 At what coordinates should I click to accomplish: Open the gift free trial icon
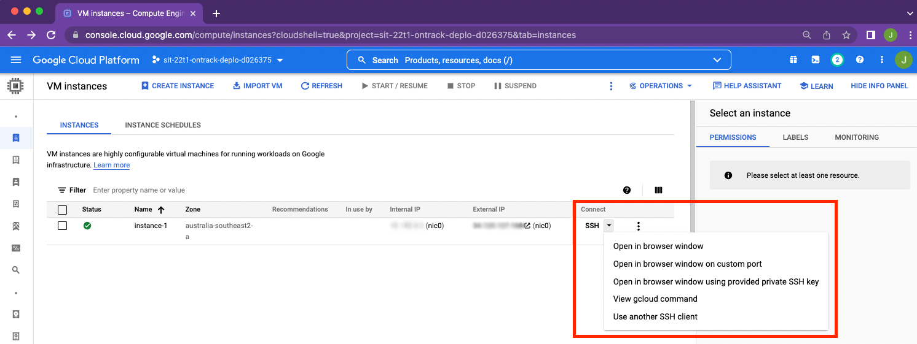coord(793,60)
